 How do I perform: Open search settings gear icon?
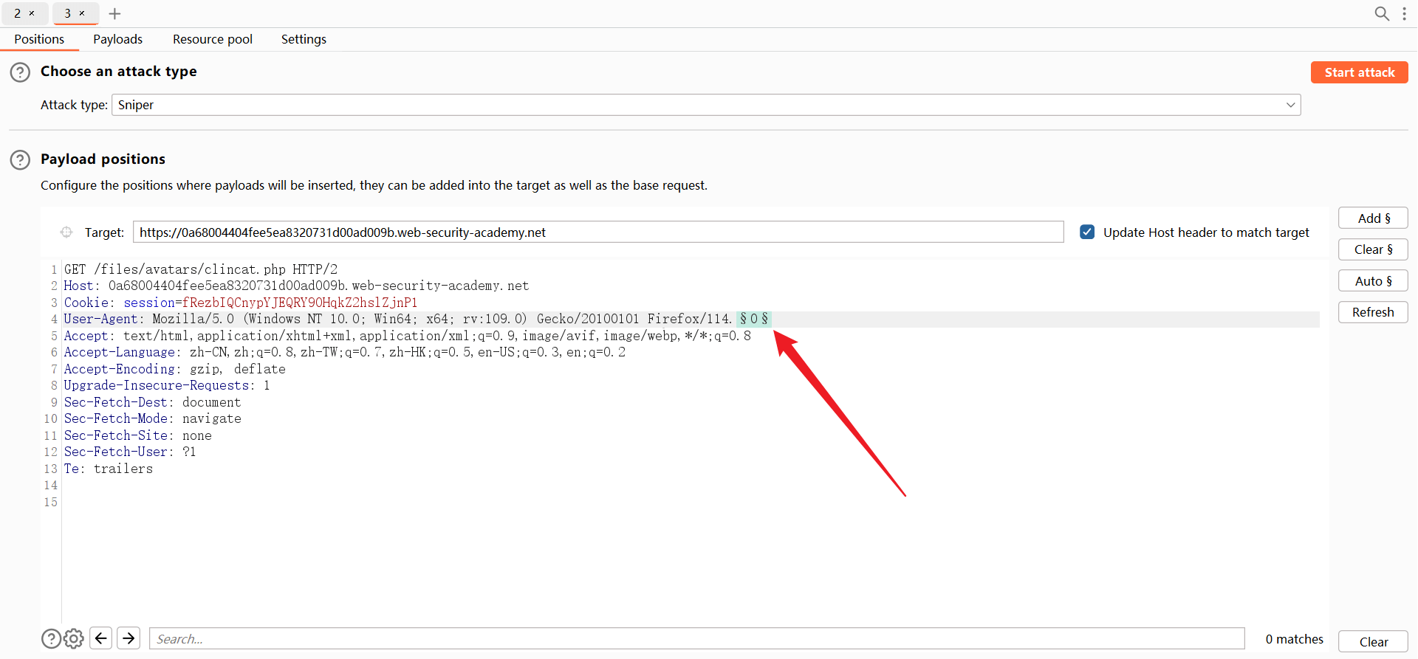[x=74, y=638]
